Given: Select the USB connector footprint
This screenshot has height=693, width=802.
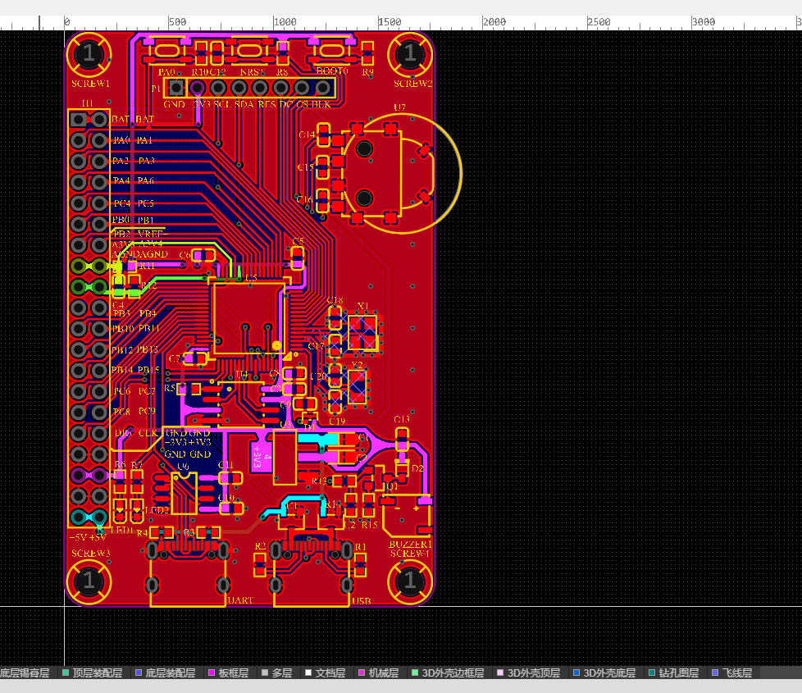Looking at the screenshot, I should (x=311, y=574).
